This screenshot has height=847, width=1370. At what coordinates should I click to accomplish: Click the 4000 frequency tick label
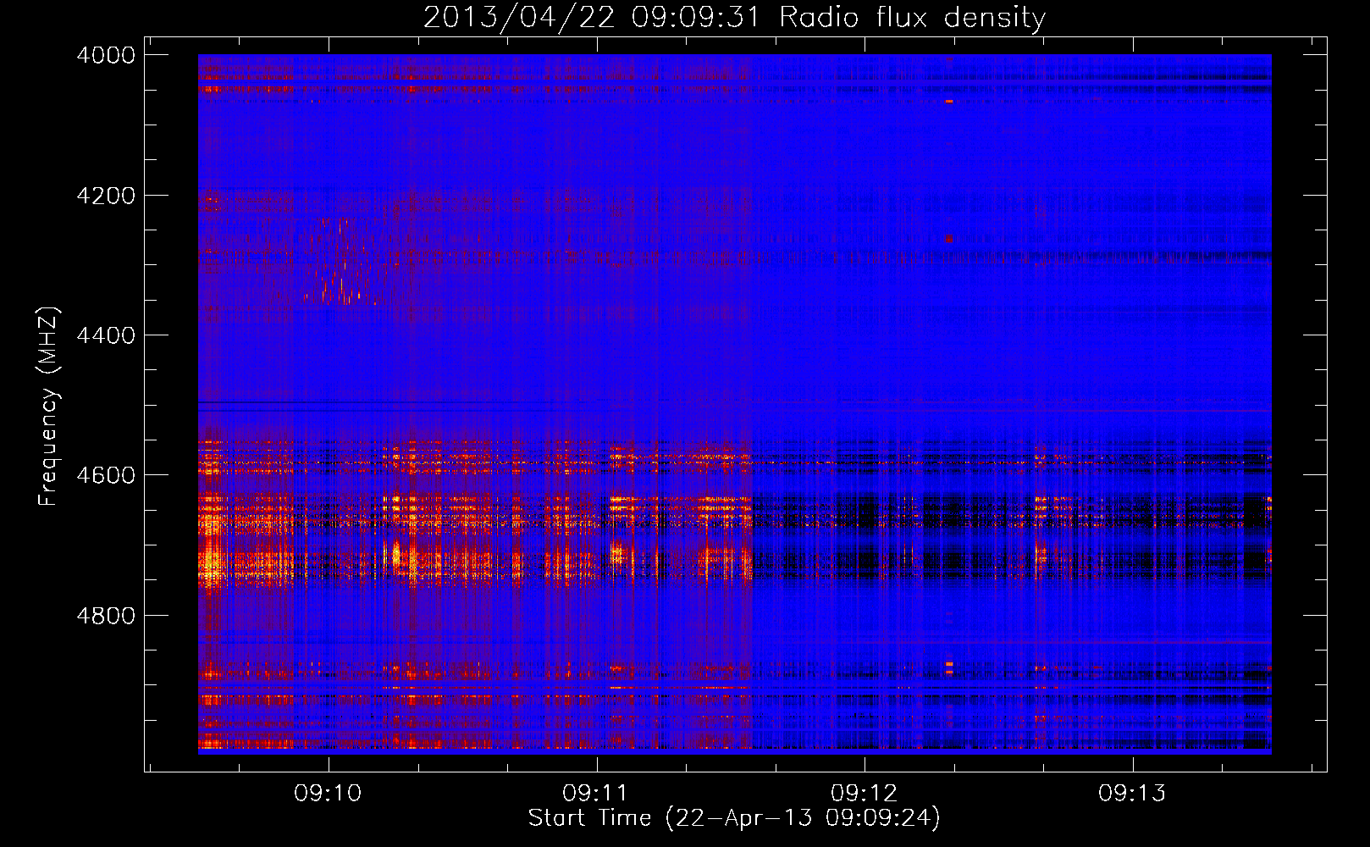pos(106,55)
